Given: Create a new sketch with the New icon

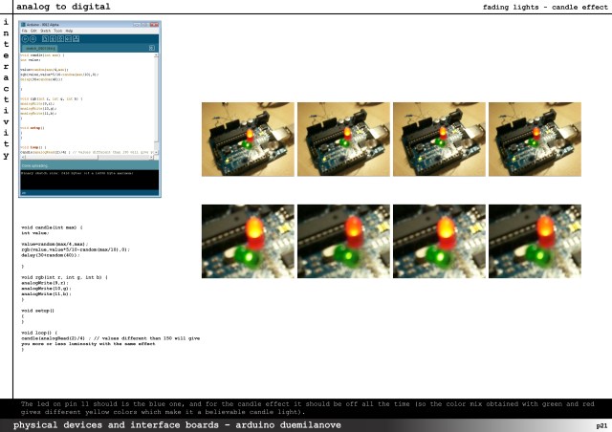Looking at the screenshot, I should [43, 38].
